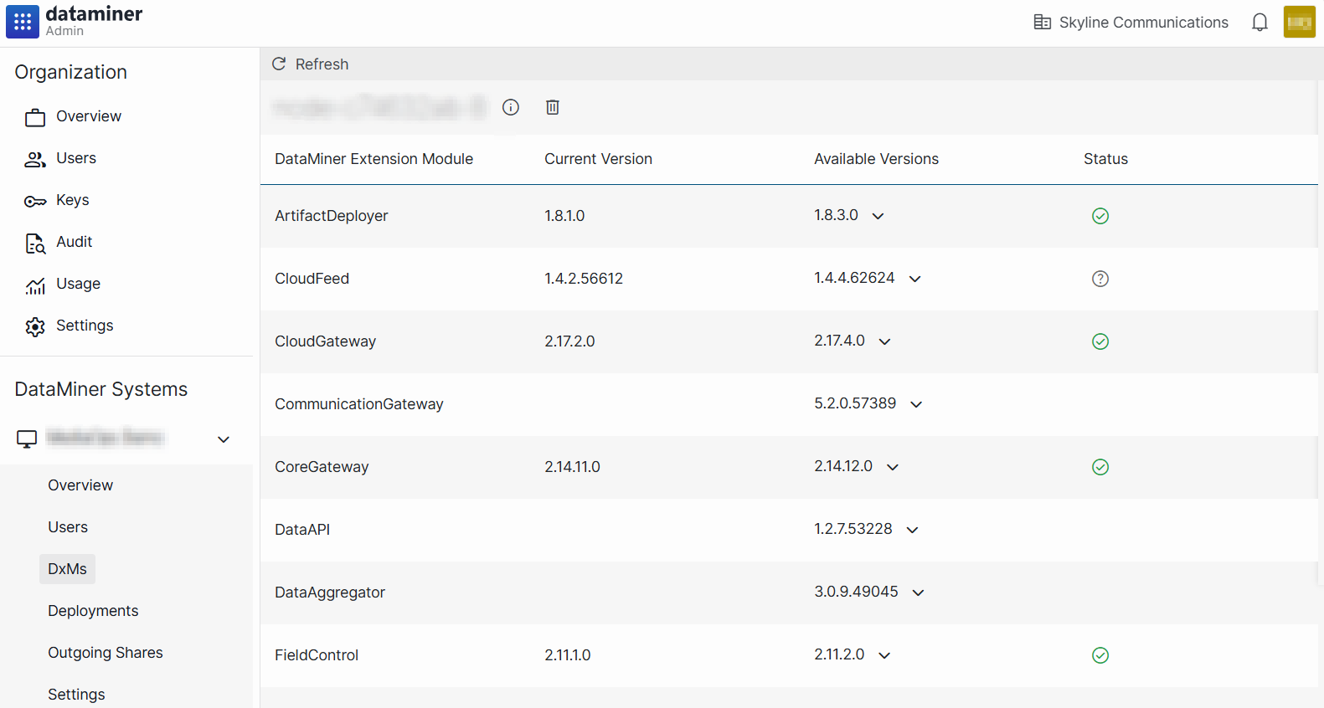This screenshot has height=708, width=1324.
Task: Click the Refresh icon
Action: tap(279, 64)
